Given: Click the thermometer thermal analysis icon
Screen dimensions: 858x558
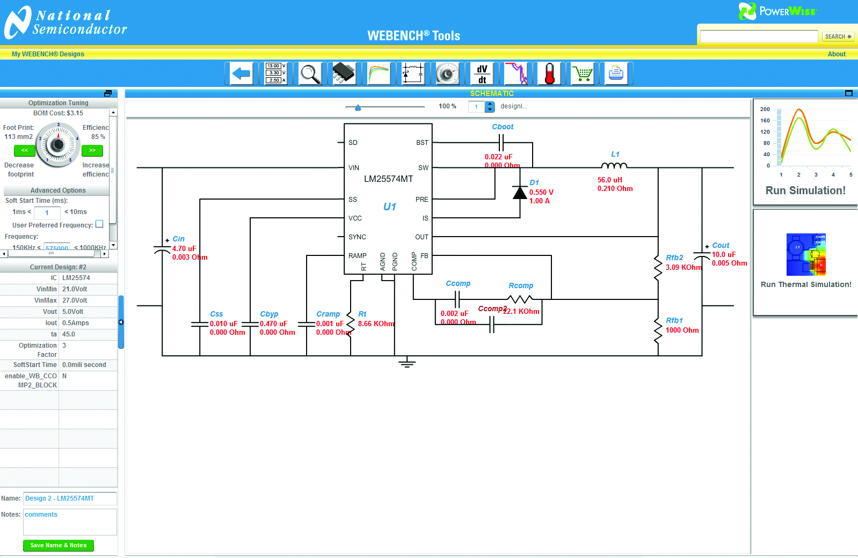Looking at the screenshot, I should pos(550,74).
